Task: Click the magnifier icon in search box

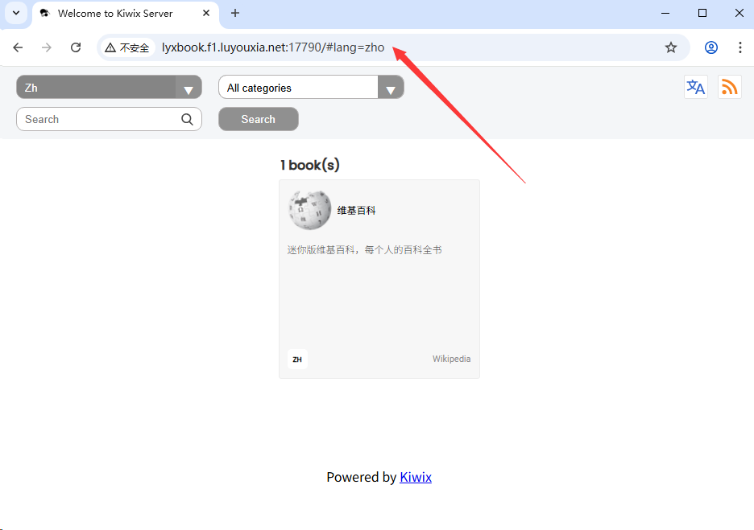Action: coord(187,119)
